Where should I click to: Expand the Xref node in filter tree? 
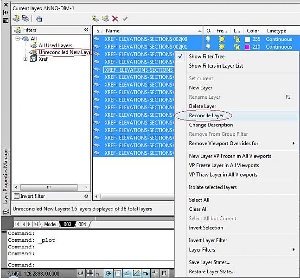(x=26, y=59)
